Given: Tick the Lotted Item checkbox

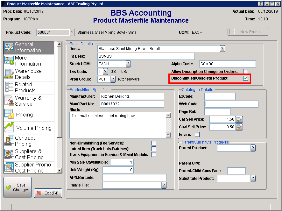Looking at the screenshot, I should point(154,149).
